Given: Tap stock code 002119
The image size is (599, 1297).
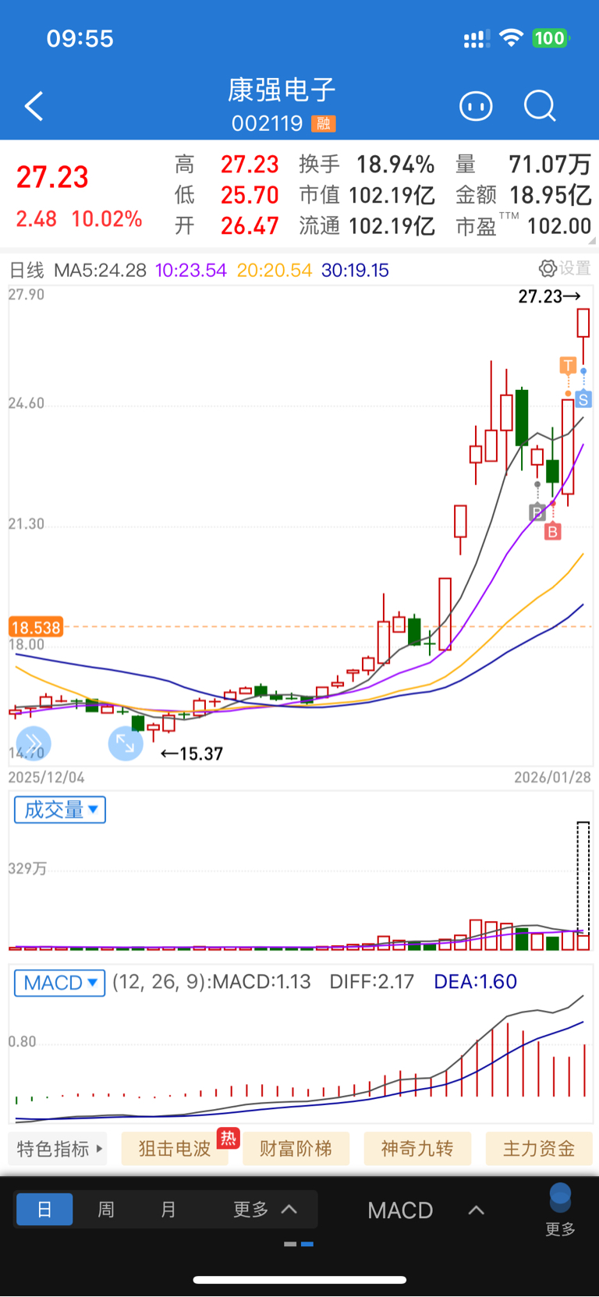Looking at the screenshot, I should 267,123.
